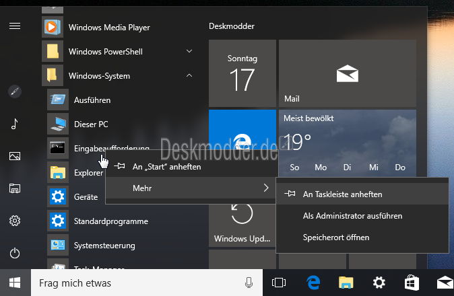This screenshot has height=296, width=454.
Task: Open the File Explorer sidebar shortcut icon
Action: pyautogui.click(x=15, y=188)
